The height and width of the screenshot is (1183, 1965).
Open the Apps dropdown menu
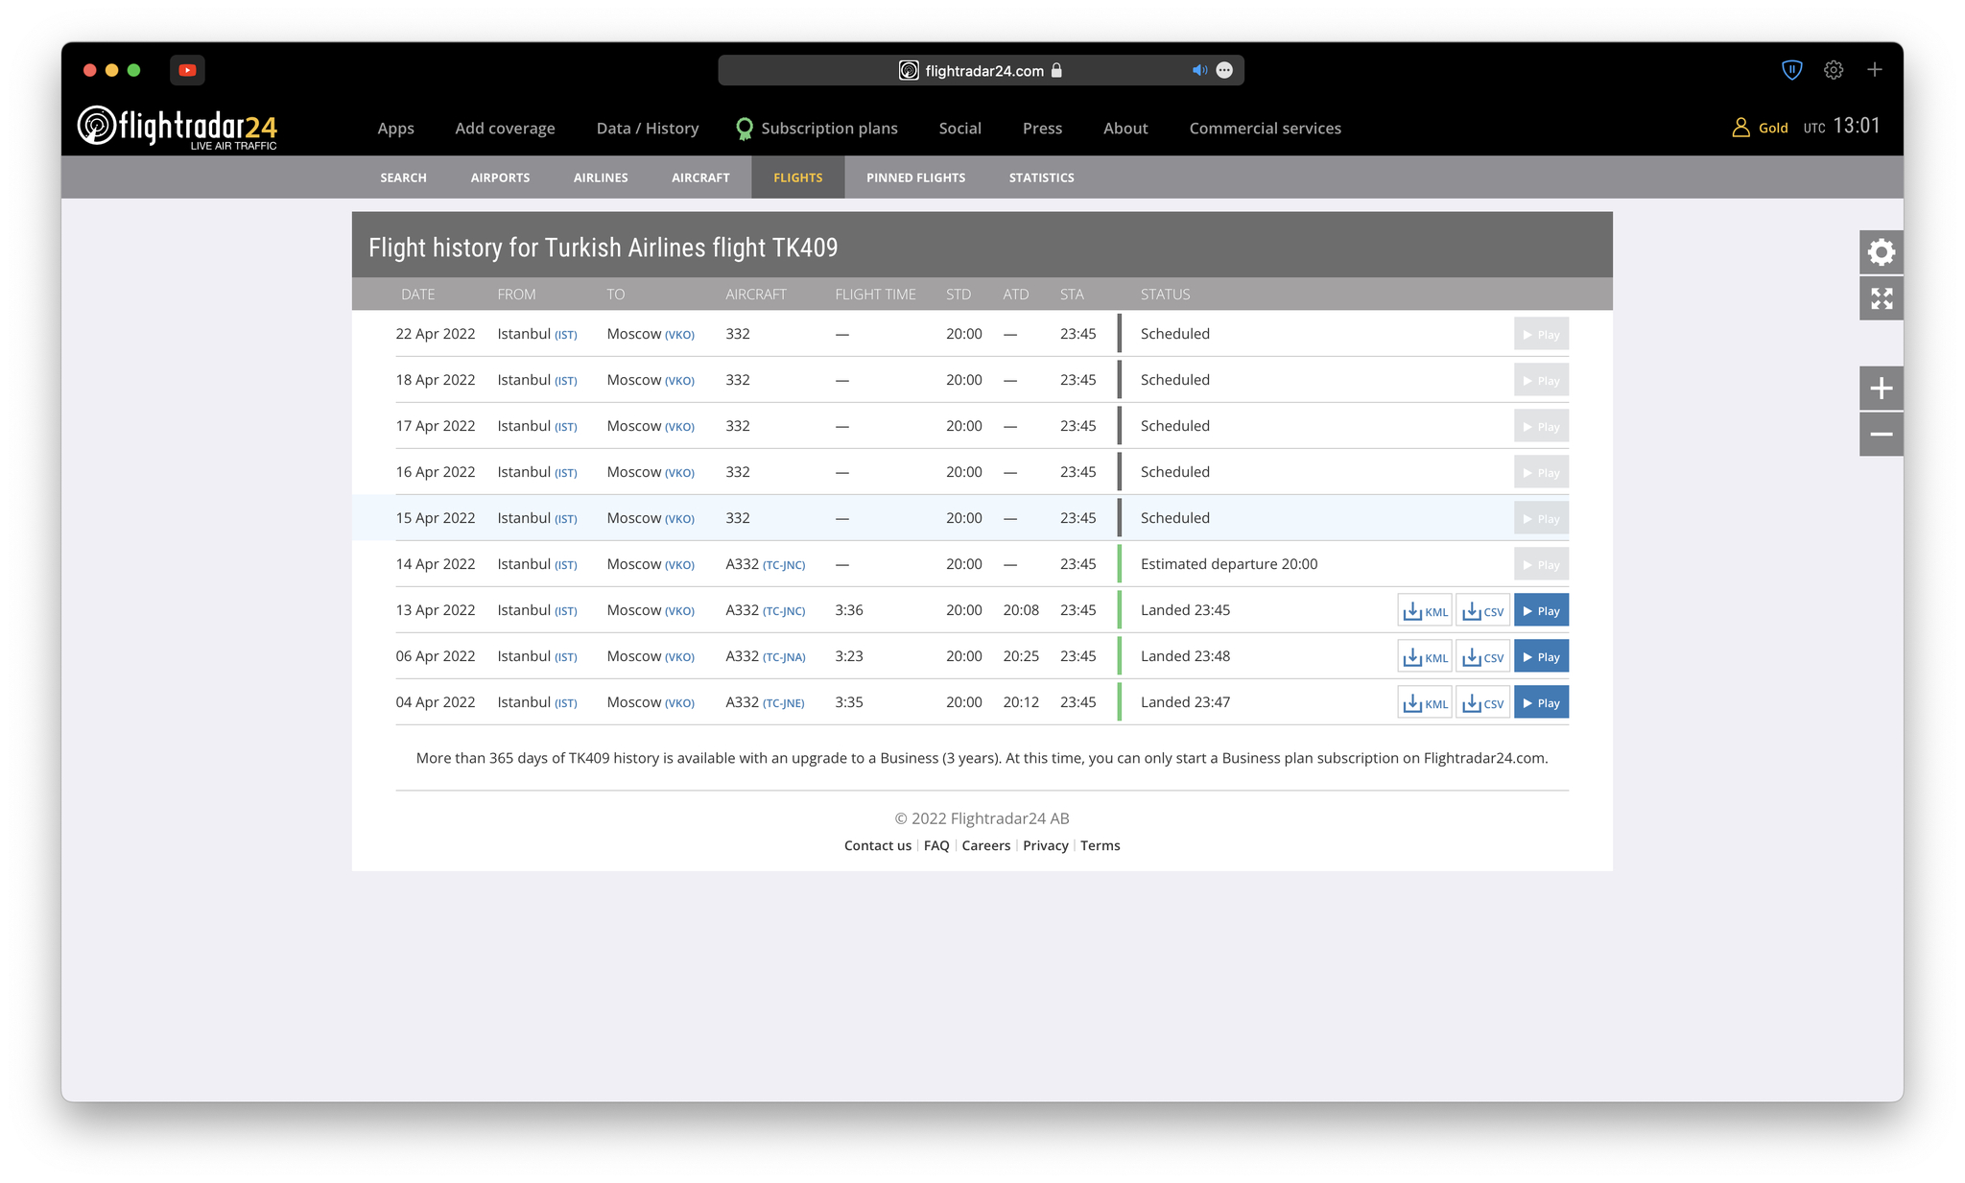[395, 129]
